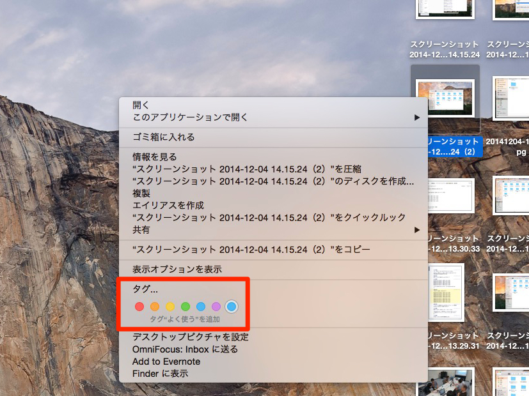
Task: Choose the をコピー copy menu entry
Action: 273,250
